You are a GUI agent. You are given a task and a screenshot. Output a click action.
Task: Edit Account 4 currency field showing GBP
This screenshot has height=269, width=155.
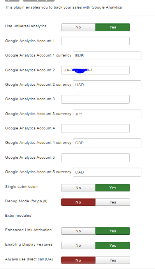pyautogui.click(x=107, y=143)
